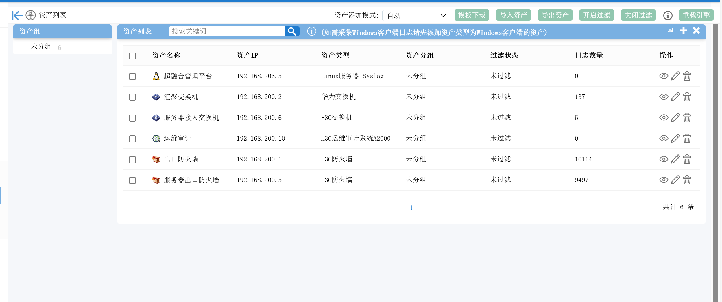Viewport: 722px width, 302px height.
Task: Delete 超融合管理平台 using trash icon
Action: pos(687,76)
